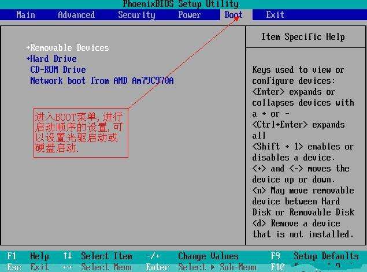
Task: Switch to the Advanced tab
Action: tap(76, 15)
